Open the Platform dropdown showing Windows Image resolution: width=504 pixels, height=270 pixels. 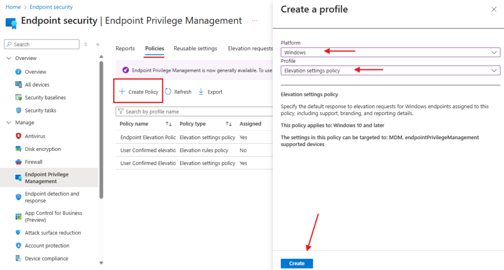coord(390,52)
